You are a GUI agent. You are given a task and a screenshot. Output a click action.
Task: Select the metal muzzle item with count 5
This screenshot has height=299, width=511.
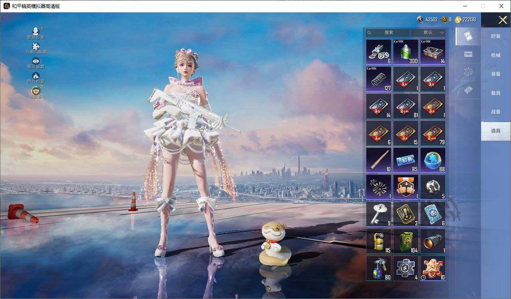(433, 187)
